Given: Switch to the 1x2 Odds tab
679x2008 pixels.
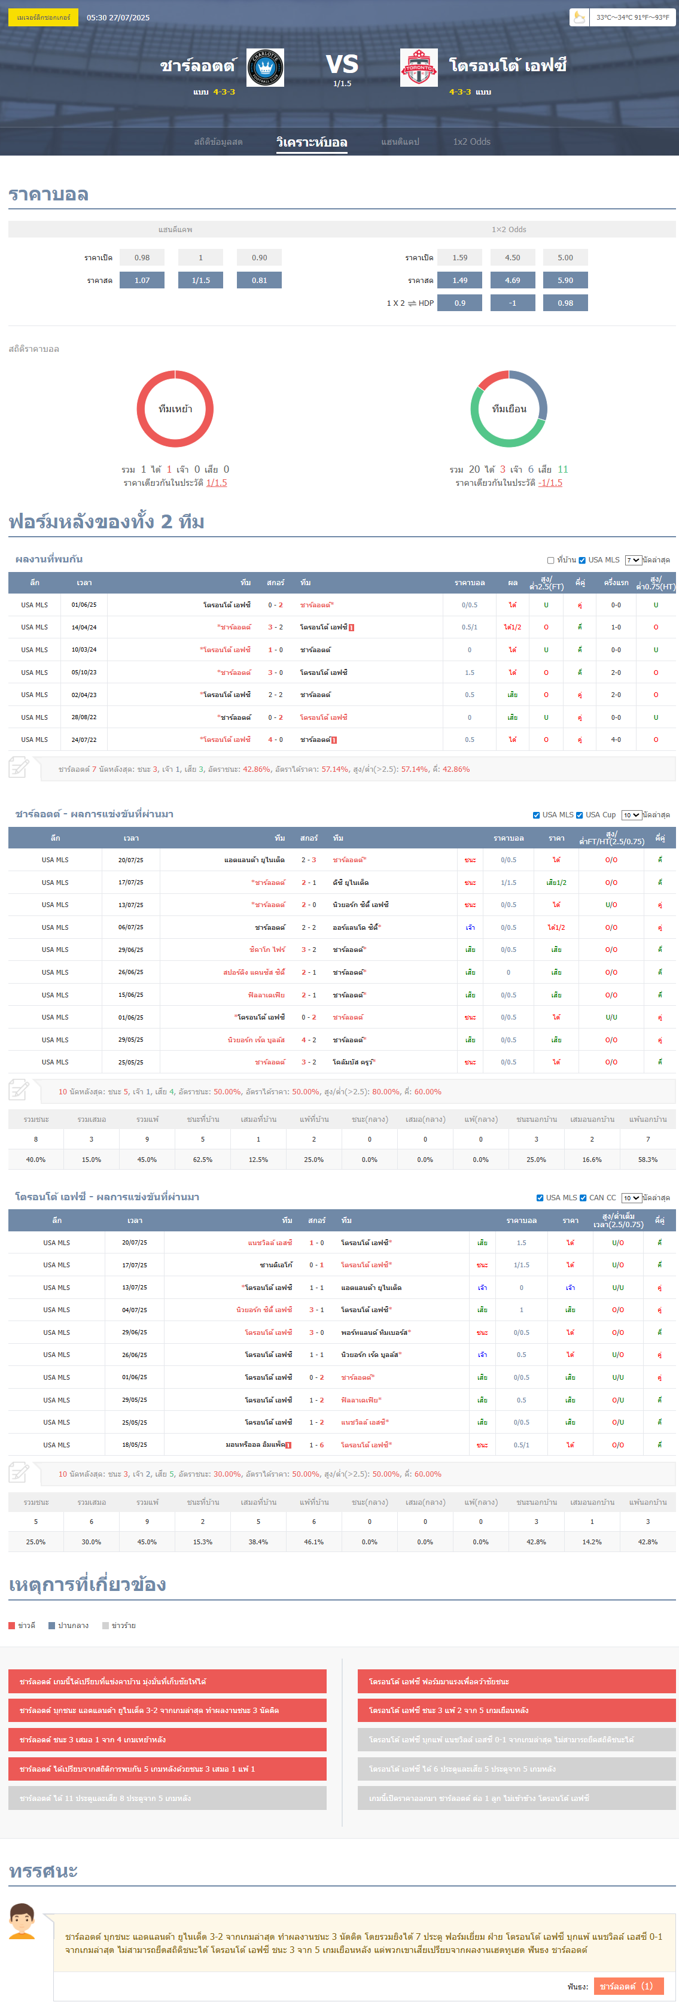Looking at the screenshot, I should click(x=471, y=142).
